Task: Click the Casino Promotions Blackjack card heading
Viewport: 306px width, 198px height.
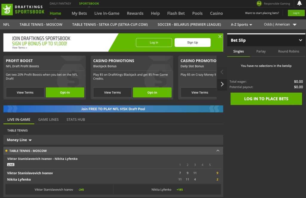Action: 114,61
